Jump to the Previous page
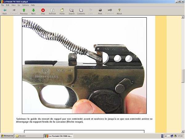This screenshot has height=139, width=185. pos(24,11)
